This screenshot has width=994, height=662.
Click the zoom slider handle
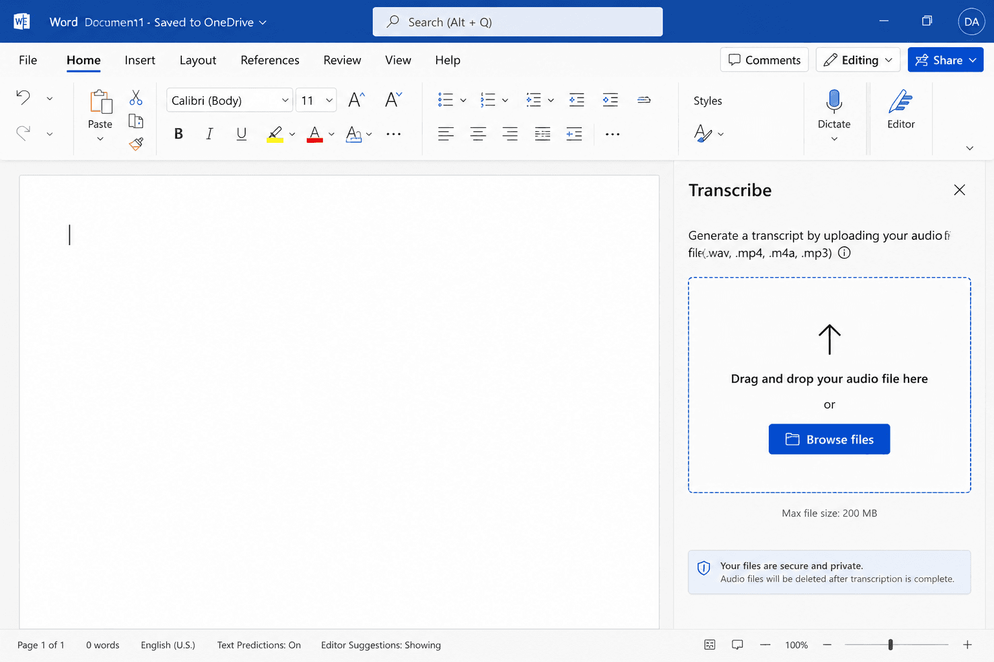pos(890,645)
